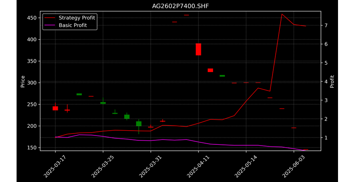Select the Basic Profit legend entry
The image size is (355, 182).
[66, 25]
